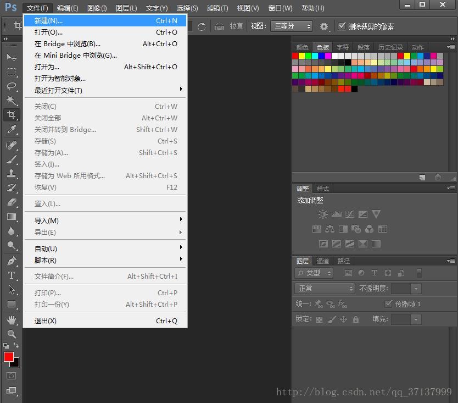Click the red foreground color box
This screenshot has width=458, height=403.
click(x=8, y=357)
